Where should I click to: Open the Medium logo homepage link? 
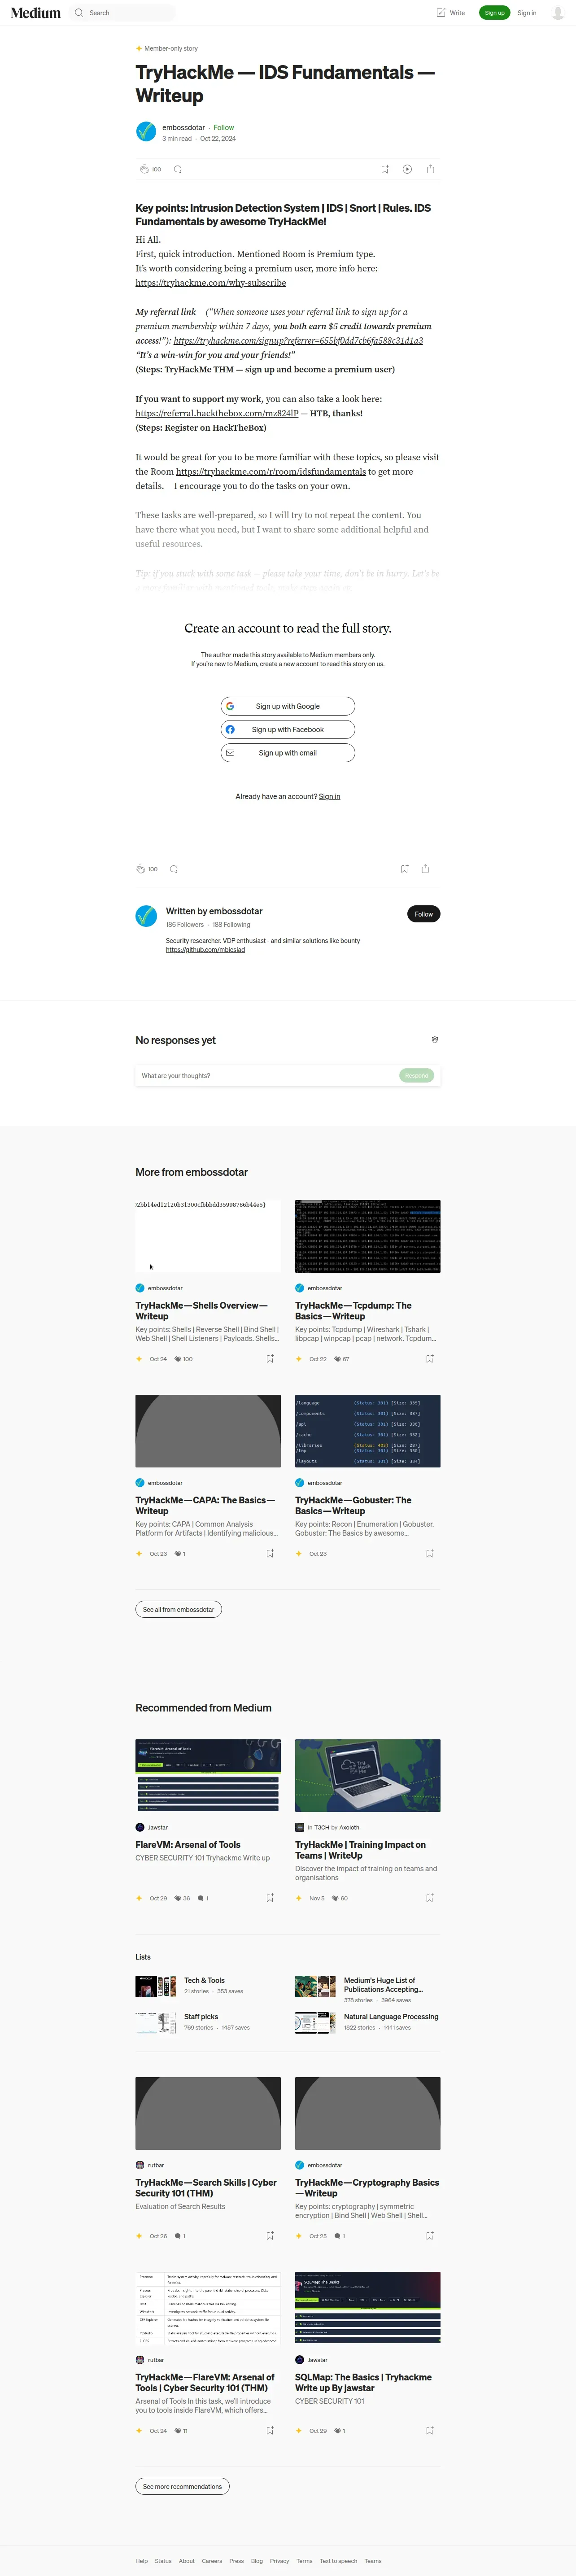(x=35, y=13)
